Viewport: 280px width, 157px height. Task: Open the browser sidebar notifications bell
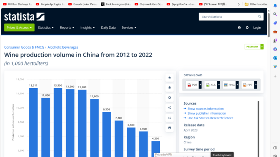tap(275, 5)
